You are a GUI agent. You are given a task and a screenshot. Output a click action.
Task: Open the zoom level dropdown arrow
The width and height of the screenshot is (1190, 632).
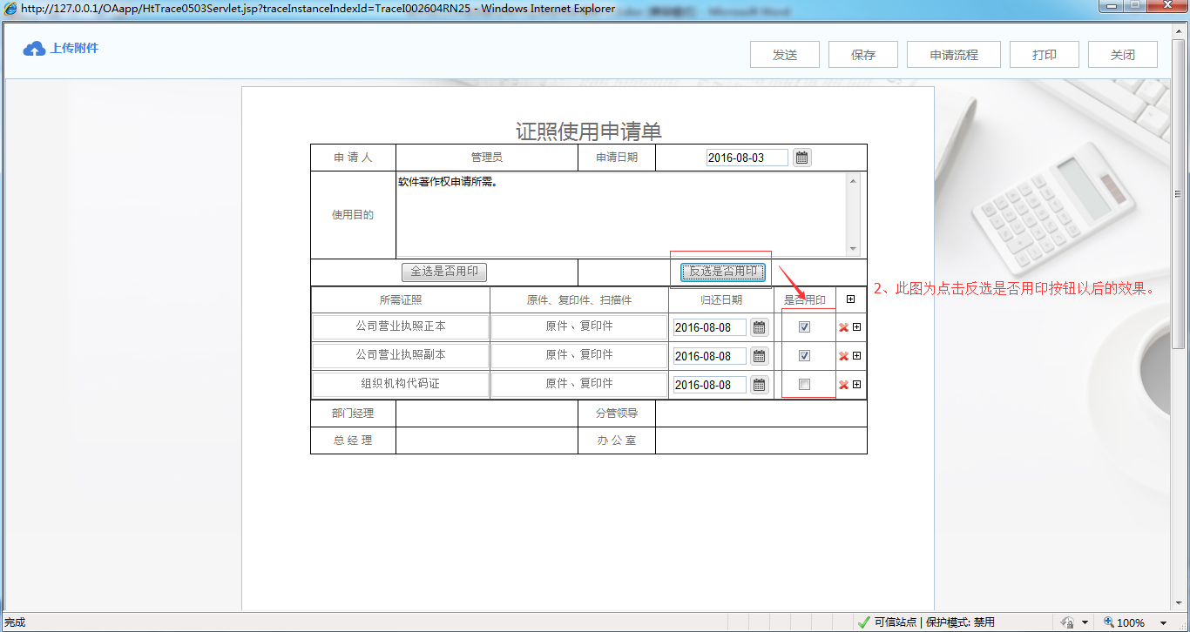(x=1163, y=622)
